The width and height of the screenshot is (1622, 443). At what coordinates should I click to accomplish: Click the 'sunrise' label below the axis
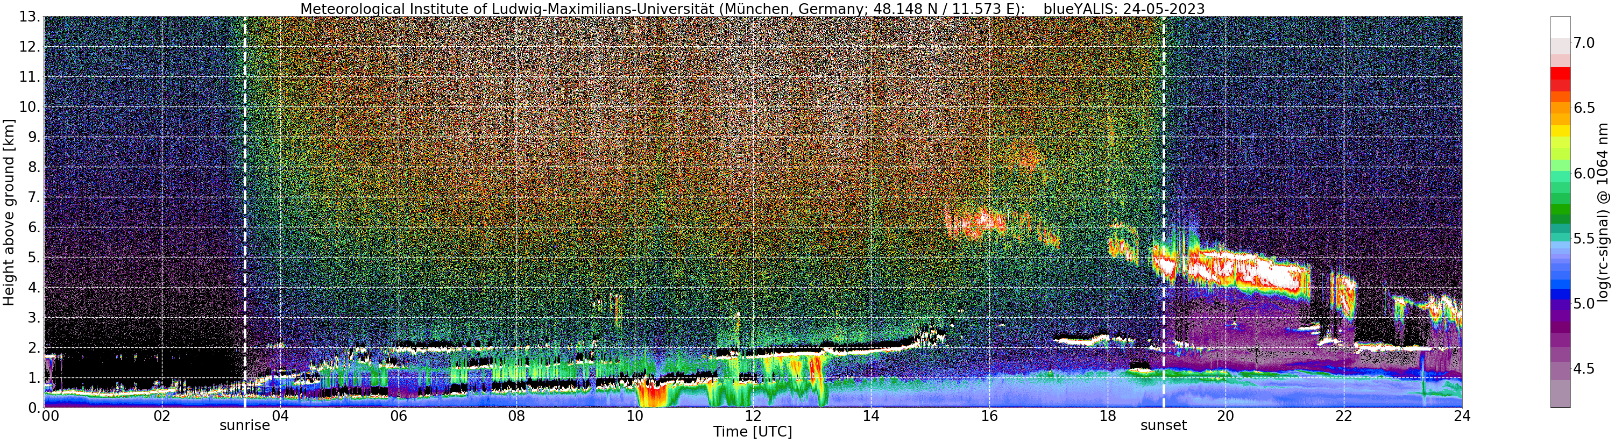pyautogui.click(x=244, y=426)
